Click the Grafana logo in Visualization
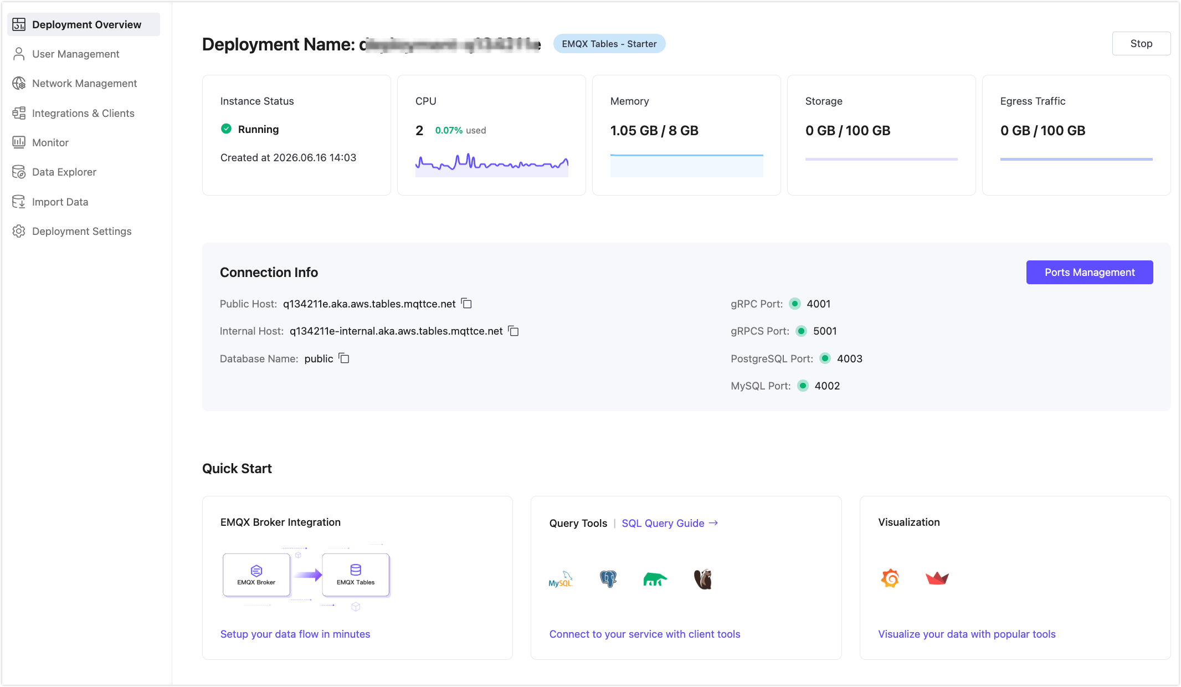The height and width of the screenshot is (687, 1181). [x=890, y=578]
